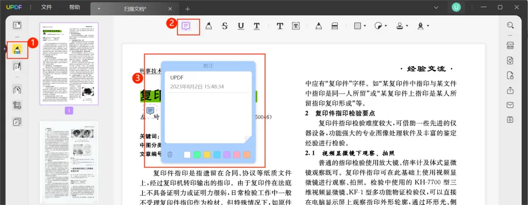The image size is (528, 205).
Task: Activate the strikethrough annotation tool
Action: pos(225,26)
